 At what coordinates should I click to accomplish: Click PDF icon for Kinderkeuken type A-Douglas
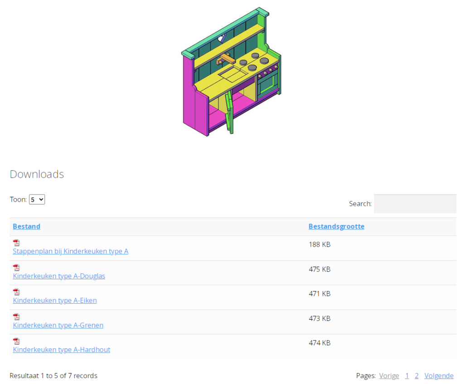coord(16,267)
